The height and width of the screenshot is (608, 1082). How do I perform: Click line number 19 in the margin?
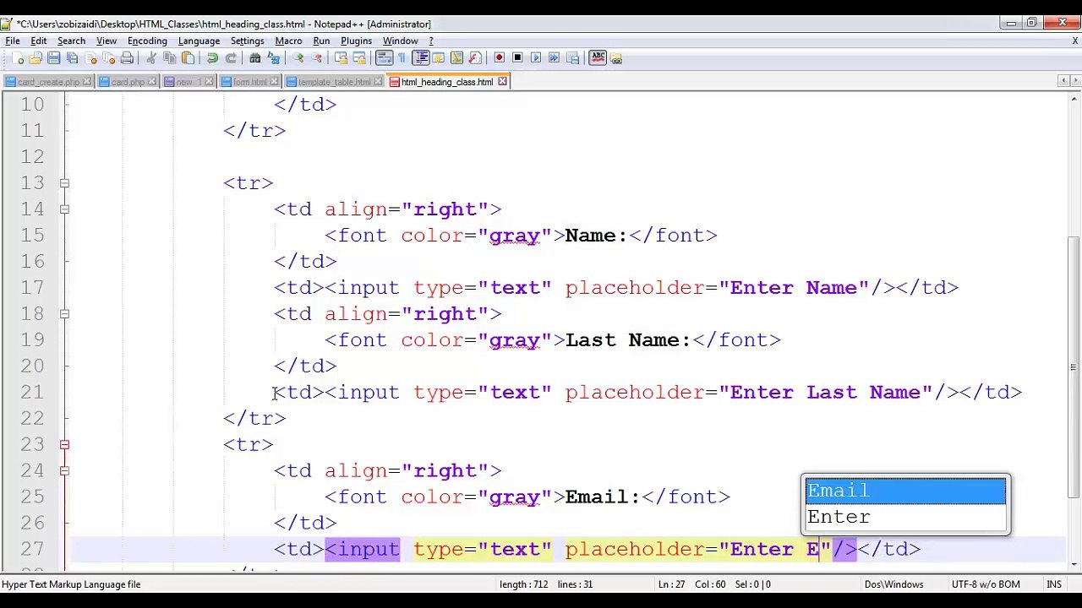coord(32,340)
